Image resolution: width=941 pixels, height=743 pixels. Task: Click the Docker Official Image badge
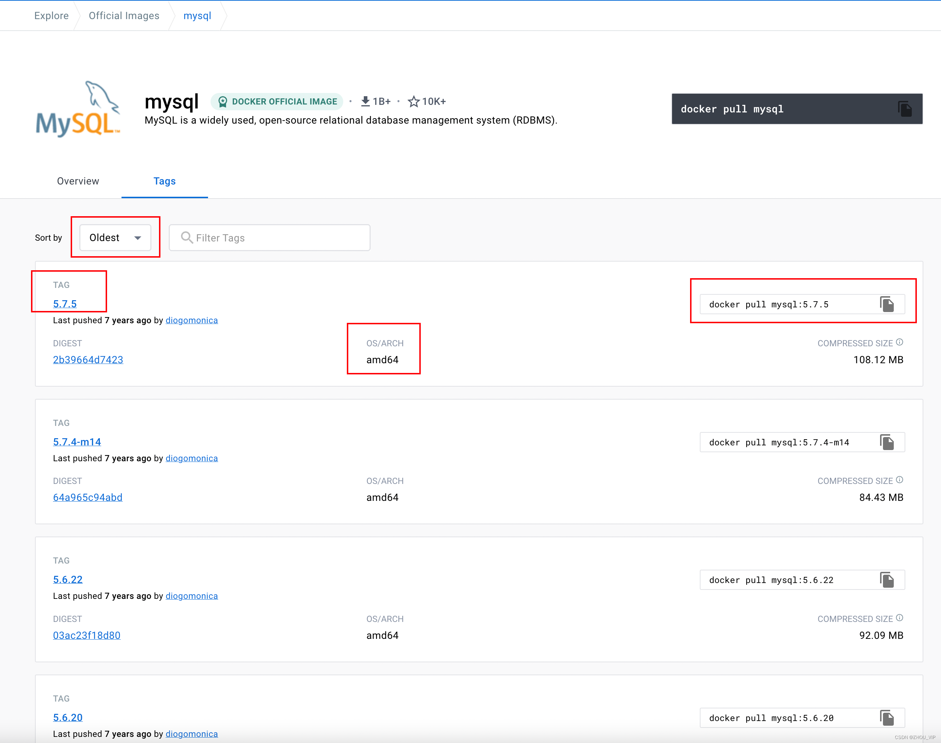click(277, 102)
